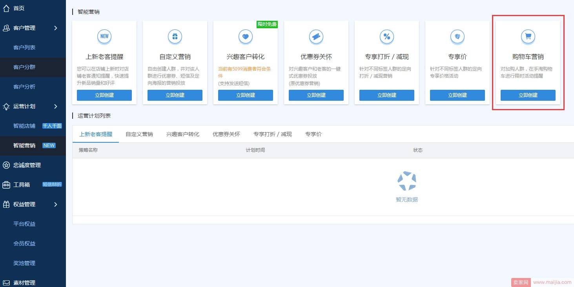Click the gift icon on 自定义营销 card
This screenshot has height=287, width=574.
coord(175,36)
